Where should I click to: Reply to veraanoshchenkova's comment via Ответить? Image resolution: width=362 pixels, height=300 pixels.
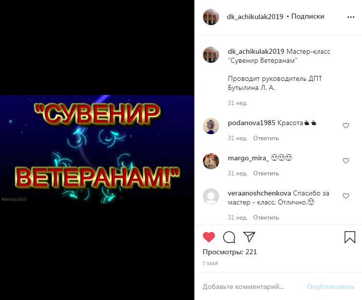click(266, 218)
